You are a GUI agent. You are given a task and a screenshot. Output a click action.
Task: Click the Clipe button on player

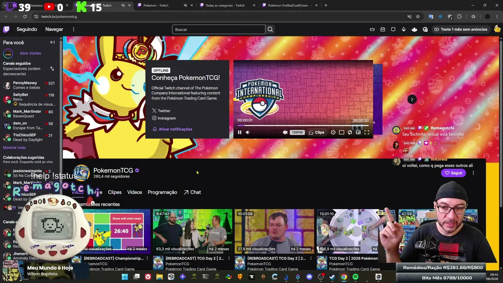coord(316,132)
